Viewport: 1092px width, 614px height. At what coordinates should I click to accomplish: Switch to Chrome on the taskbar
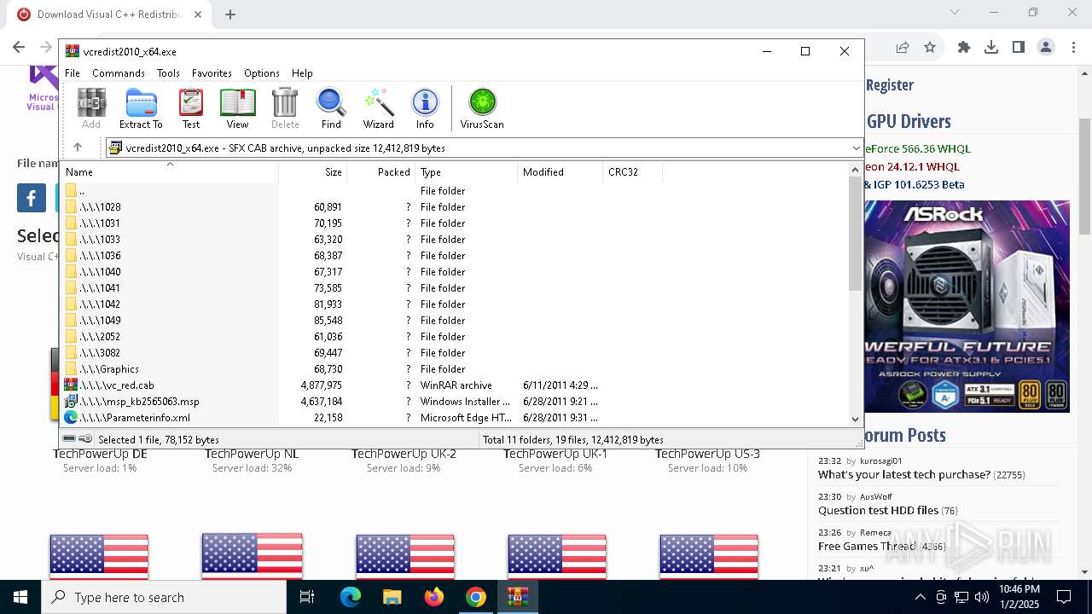(476, 597)
